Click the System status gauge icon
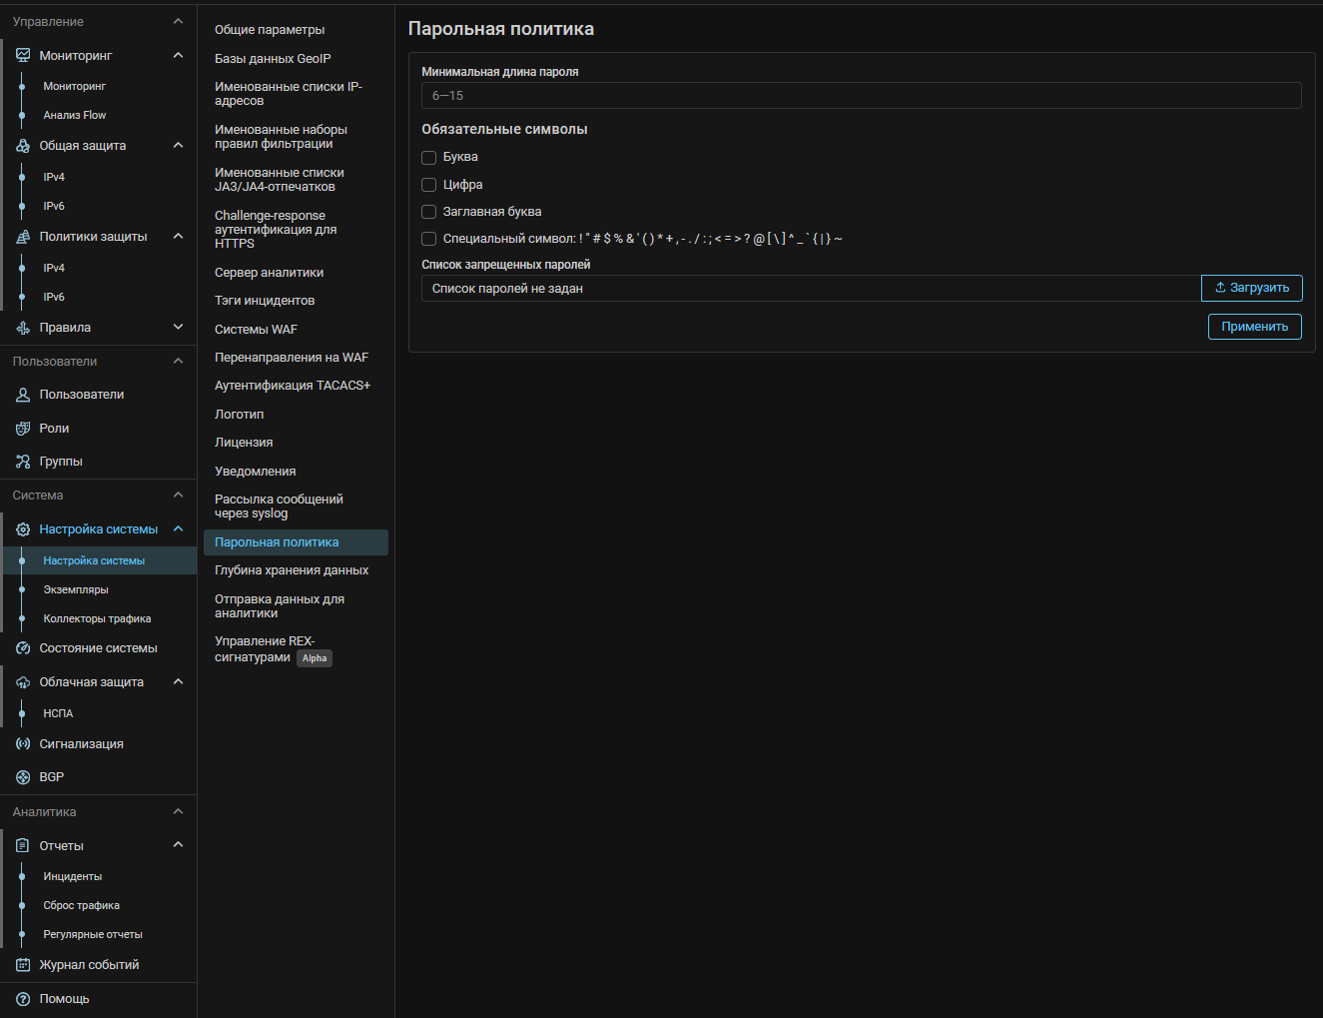The width and height of the screenshot is (1323, 1018). click(23, 648)
